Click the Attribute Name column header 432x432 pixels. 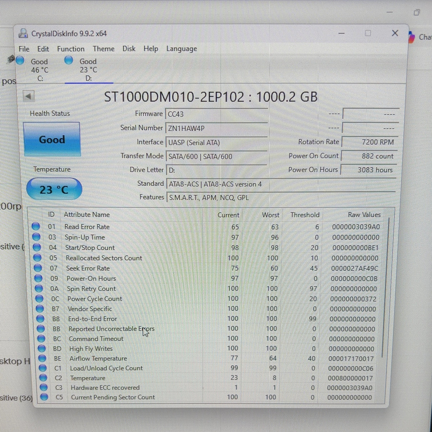pos(87,215)
